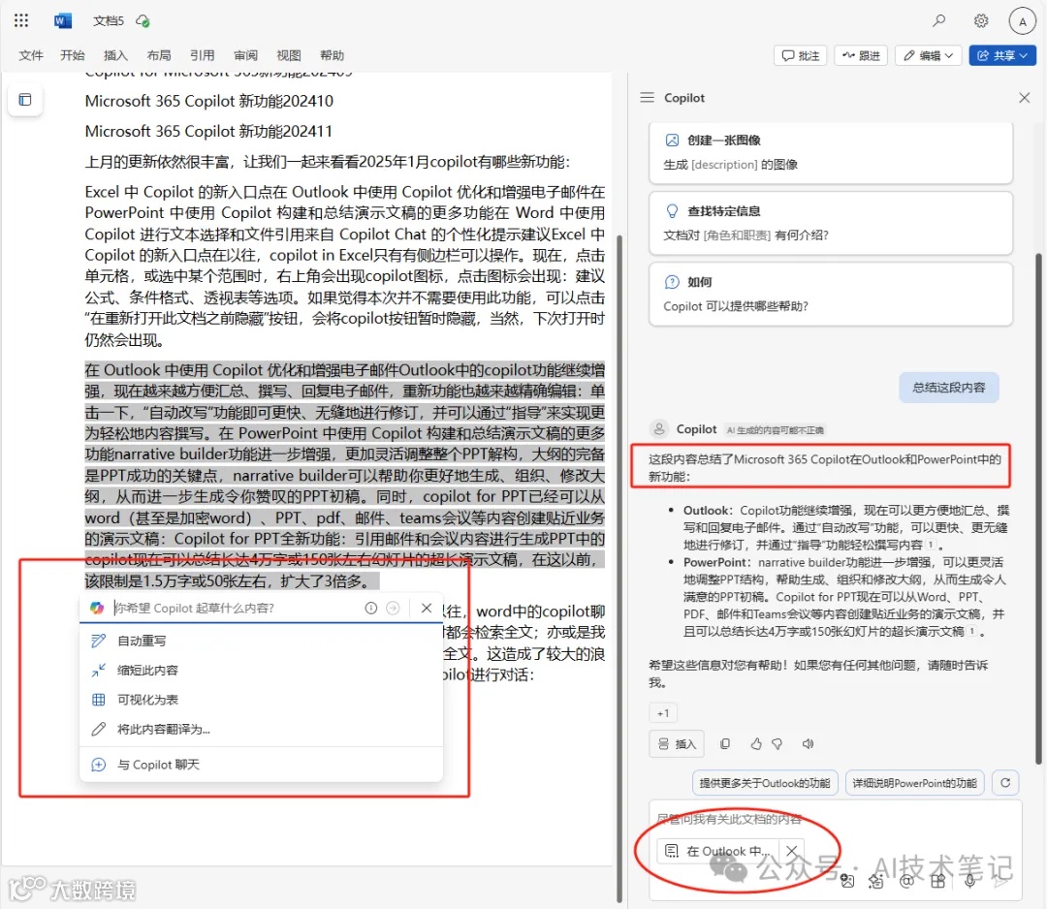Click the add image icon in Copilot input

(x=847, y=881)
